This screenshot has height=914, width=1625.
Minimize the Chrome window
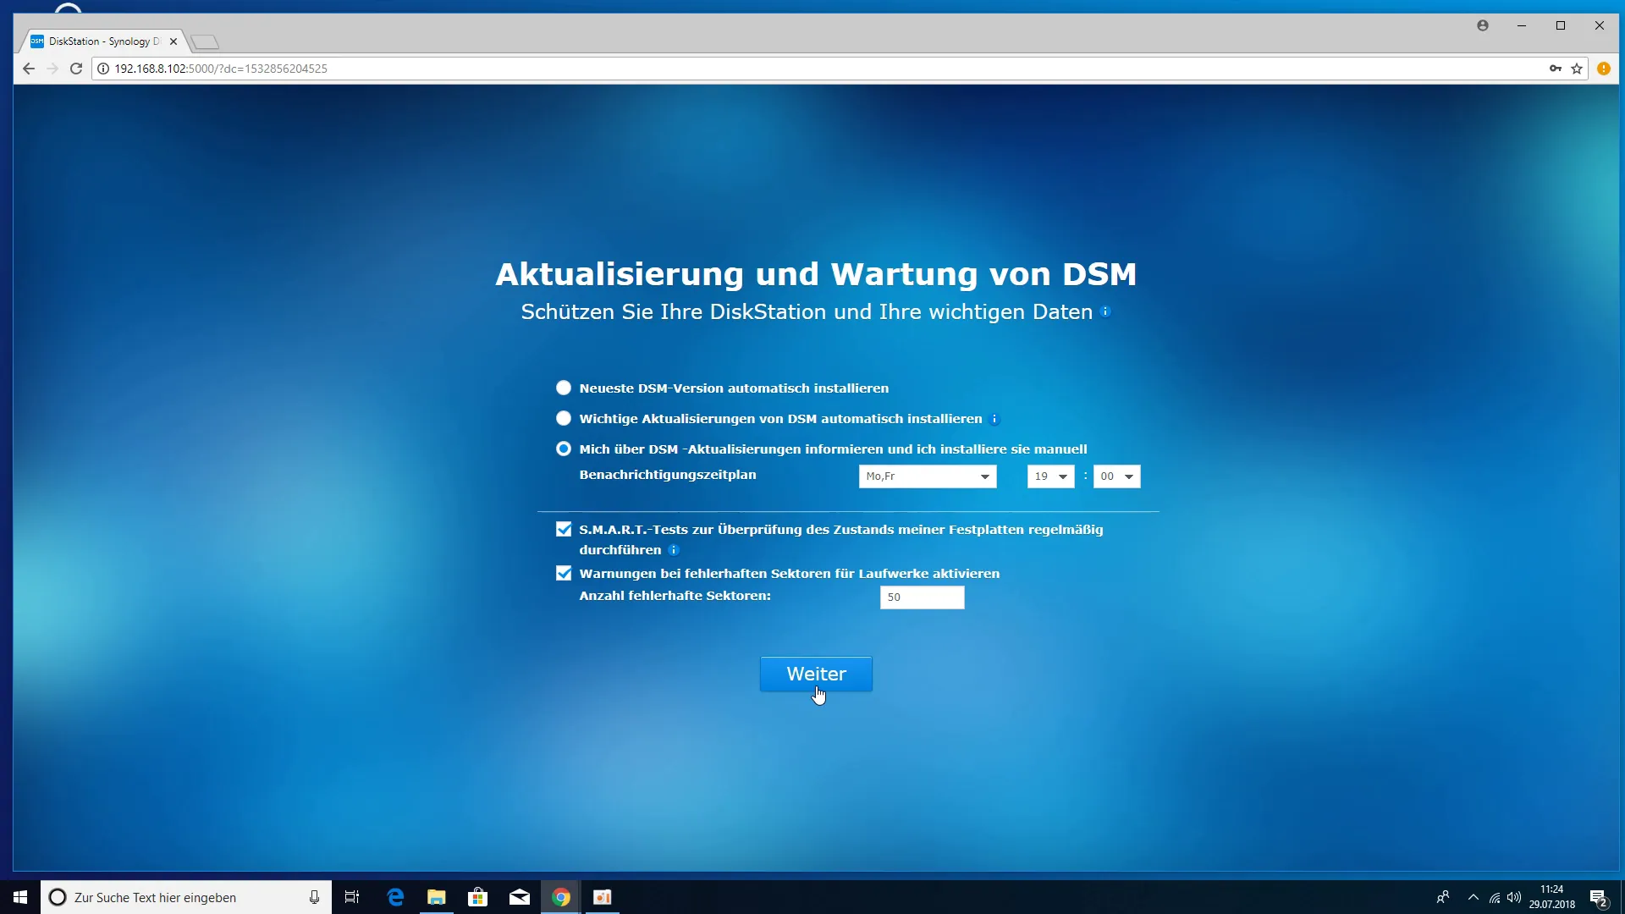pyautogui.click(x=1522, y=25)
